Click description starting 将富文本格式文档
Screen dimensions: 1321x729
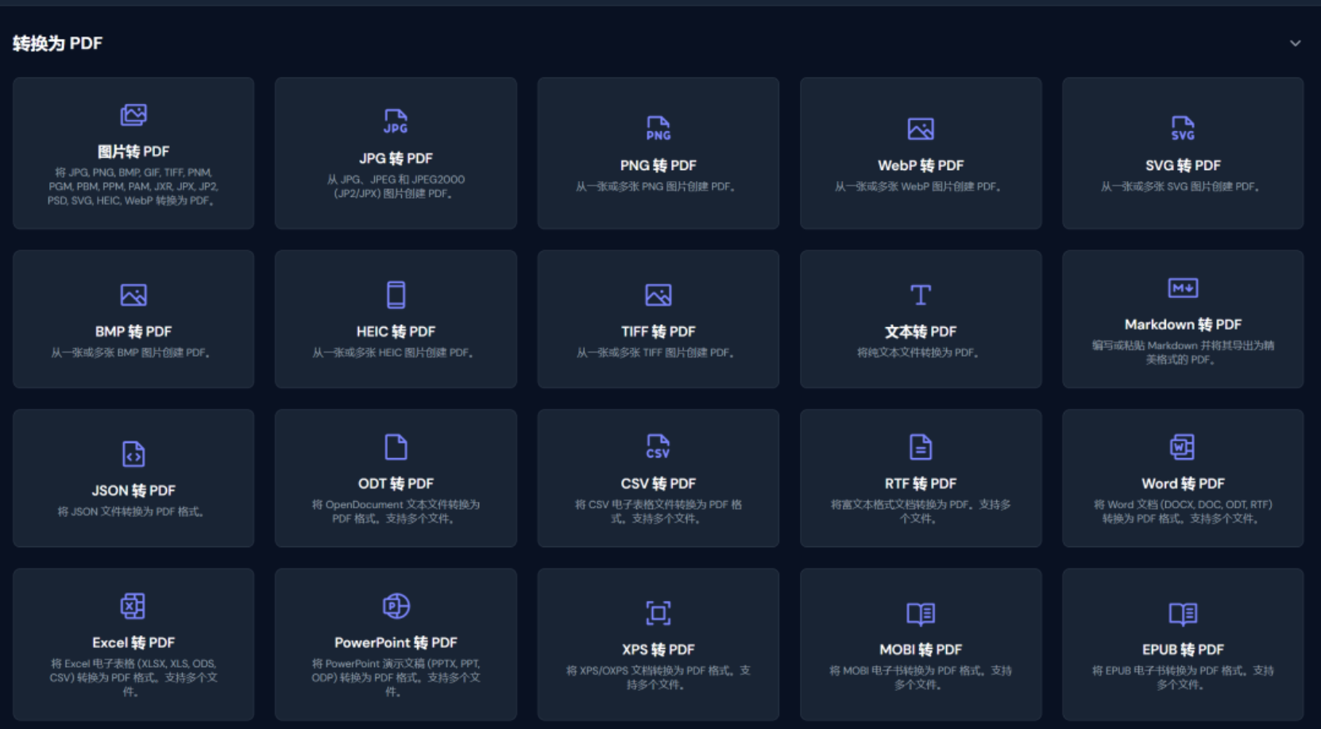pos(921,511)
